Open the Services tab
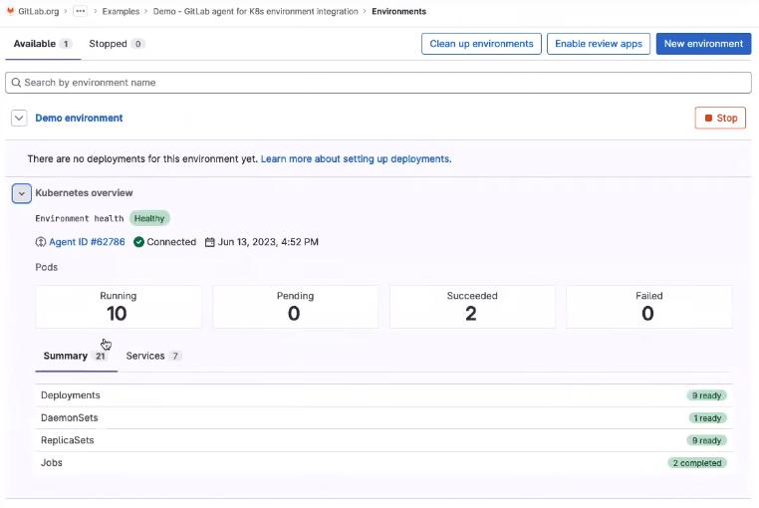759x508 pixels. coord(153,356)
